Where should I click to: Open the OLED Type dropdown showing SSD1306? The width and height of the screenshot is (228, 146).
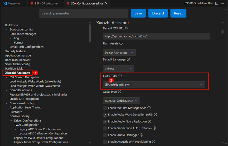tap(122, 101)
